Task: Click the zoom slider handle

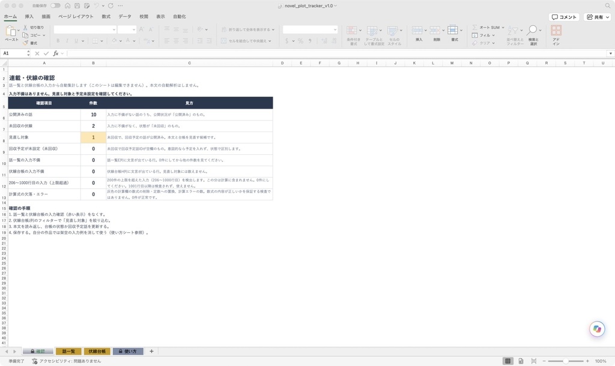Action: pos(566,361)
